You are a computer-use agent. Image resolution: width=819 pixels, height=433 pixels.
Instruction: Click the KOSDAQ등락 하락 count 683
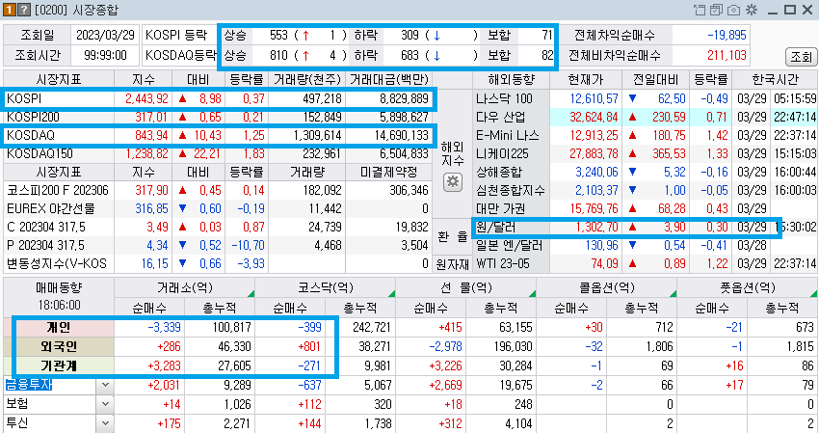point(410,55)
